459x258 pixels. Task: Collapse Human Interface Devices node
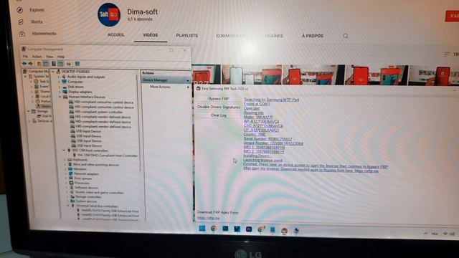click(60, 97)
